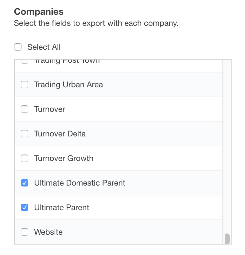Viewport: 245px width, 255px height.
Task: Click the 'Ultimate Parent' label text
Action: click(x=62, y=207)
